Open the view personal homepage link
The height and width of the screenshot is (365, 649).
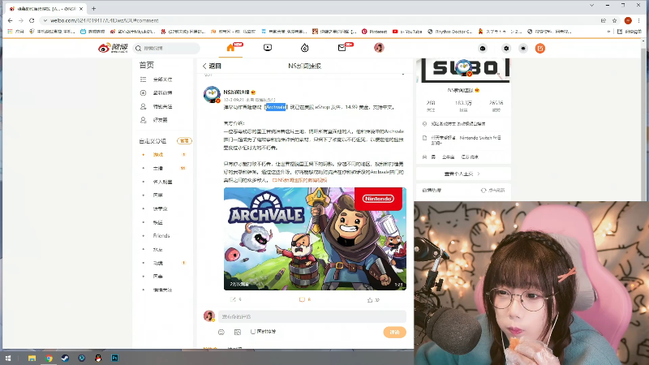462,174
